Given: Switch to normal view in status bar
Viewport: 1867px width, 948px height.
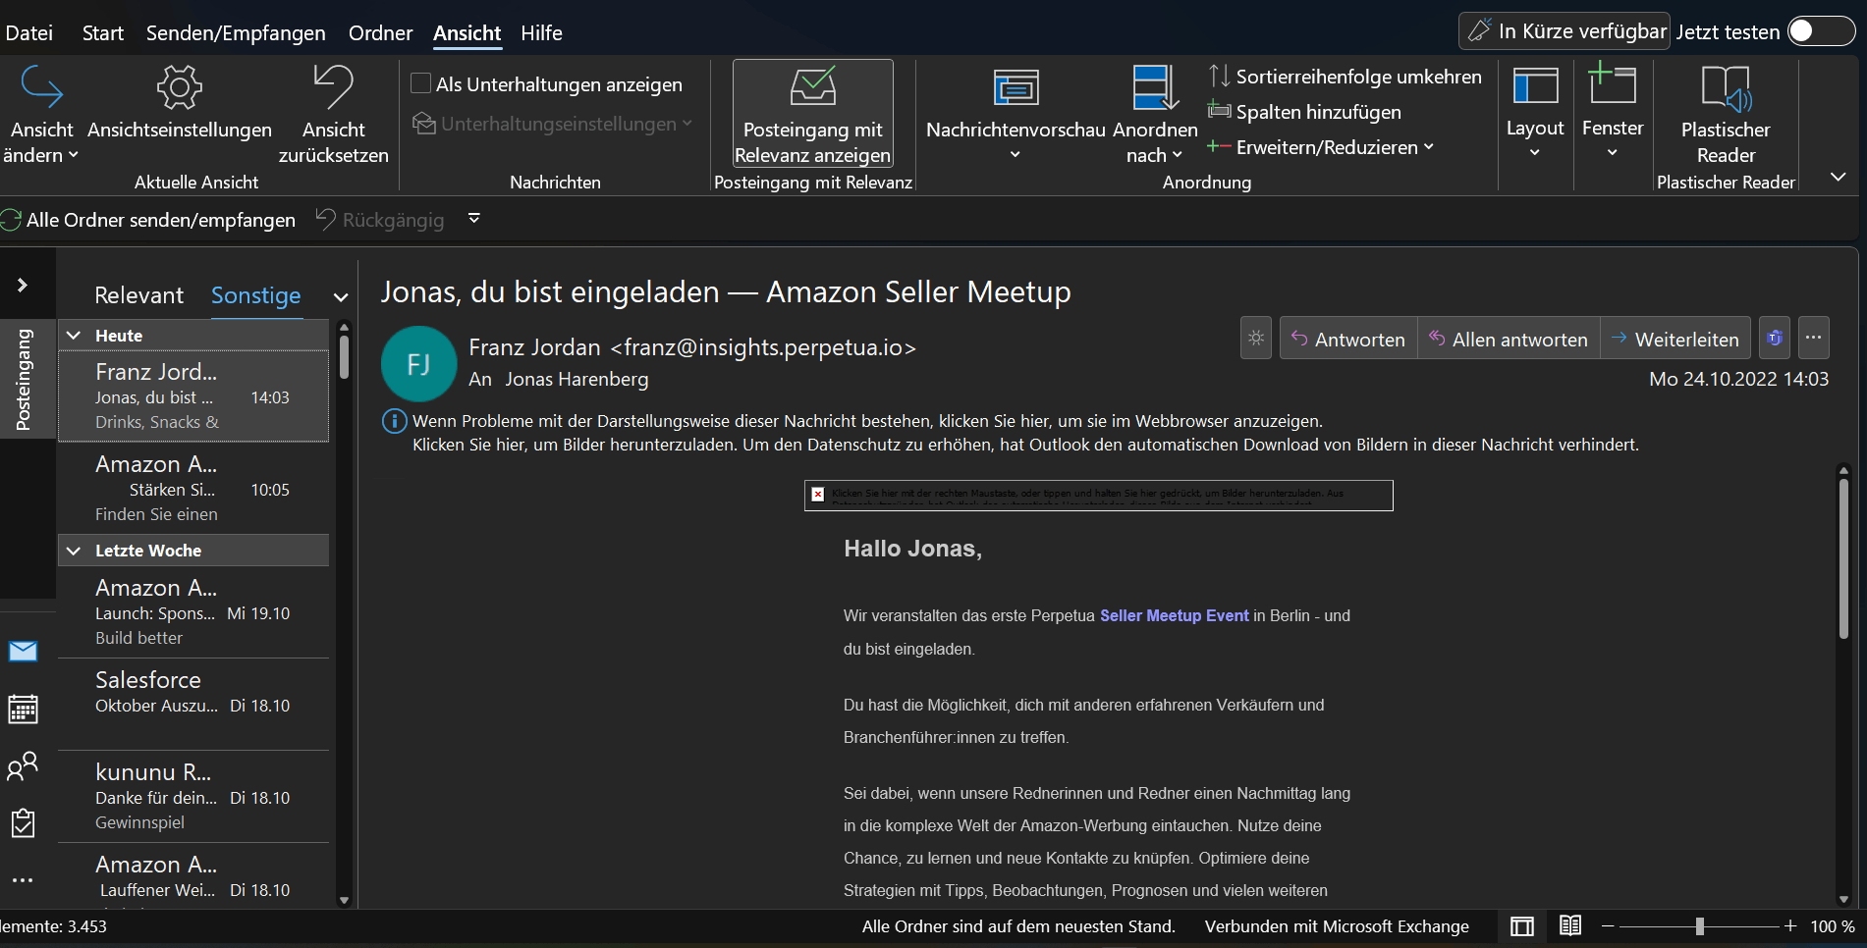Looking at the screenshot, I should click(1522, 926).
